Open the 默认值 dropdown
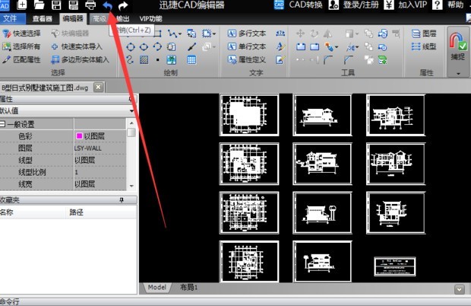Image resolution: width=471 pixels, height=306 pixels. pyautogui.click(x=131, y=110)
